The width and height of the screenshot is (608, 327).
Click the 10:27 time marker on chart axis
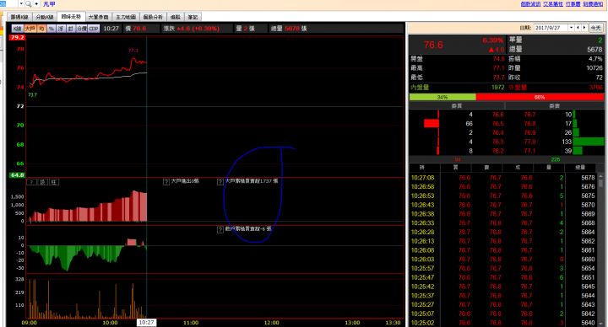click(146, 322)
